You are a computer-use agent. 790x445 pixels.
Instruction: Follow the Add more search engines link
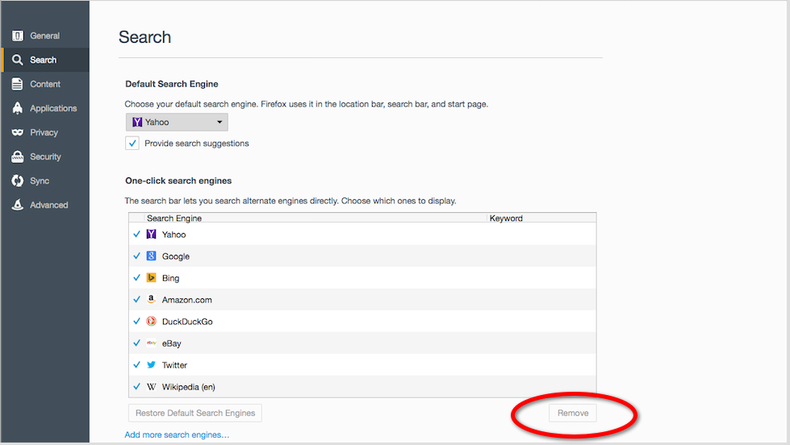(177, 435)
